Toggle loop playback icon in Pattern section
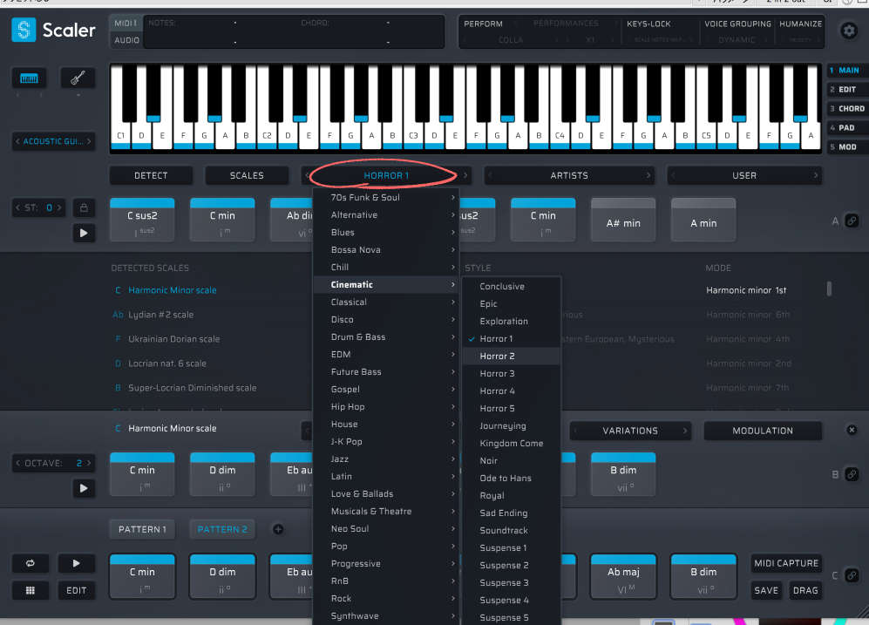Screen dimensions: 869x625 30,563
